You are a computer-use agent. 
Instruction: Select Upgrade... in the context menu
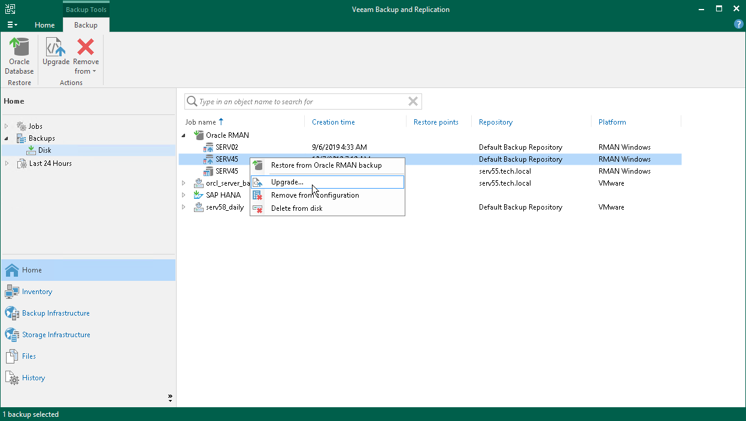(x=287, y=182)
